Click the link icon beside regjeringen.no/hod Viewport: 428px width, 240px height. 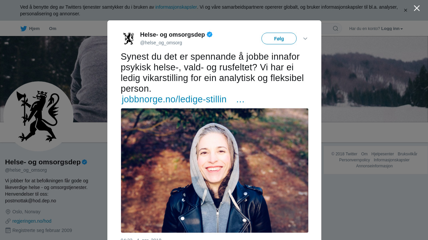point(8,221)
